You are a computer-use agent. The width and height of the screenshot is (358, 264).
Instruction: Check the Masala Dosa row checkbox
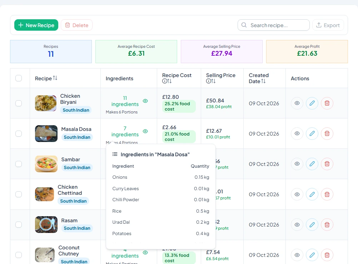[x=19, y=133]
